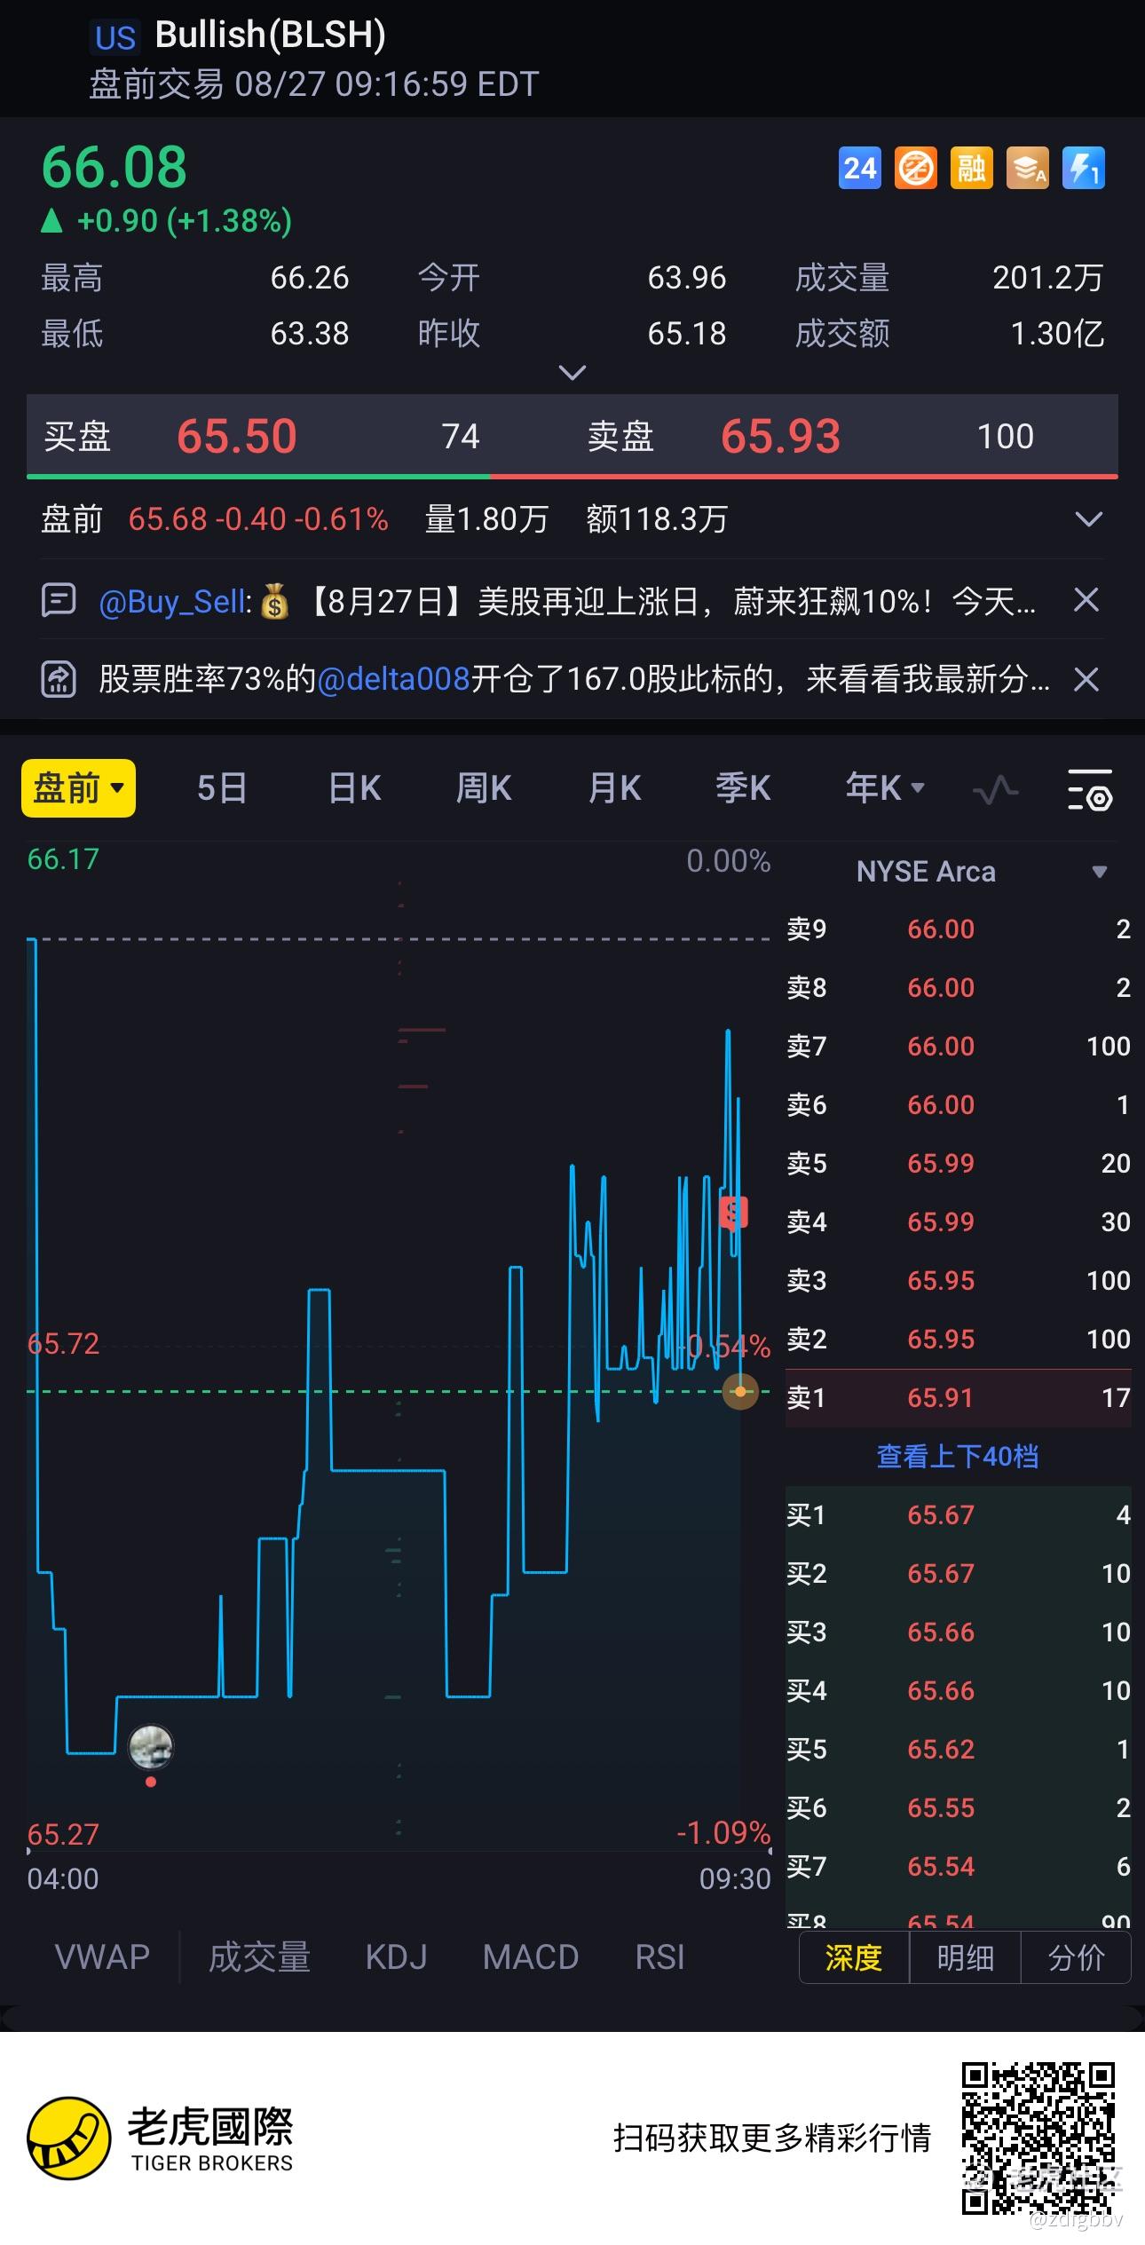Tap the orange stacked layers icon

pos(1027,168)
